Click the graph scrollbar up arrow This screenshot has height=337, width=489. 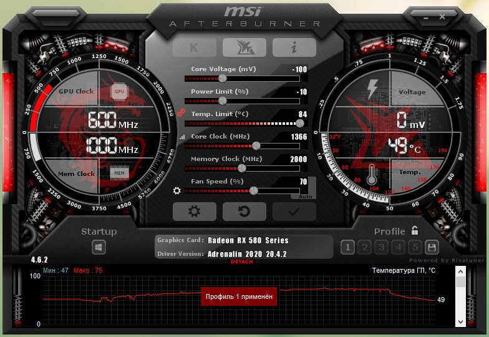pos(460,271)
